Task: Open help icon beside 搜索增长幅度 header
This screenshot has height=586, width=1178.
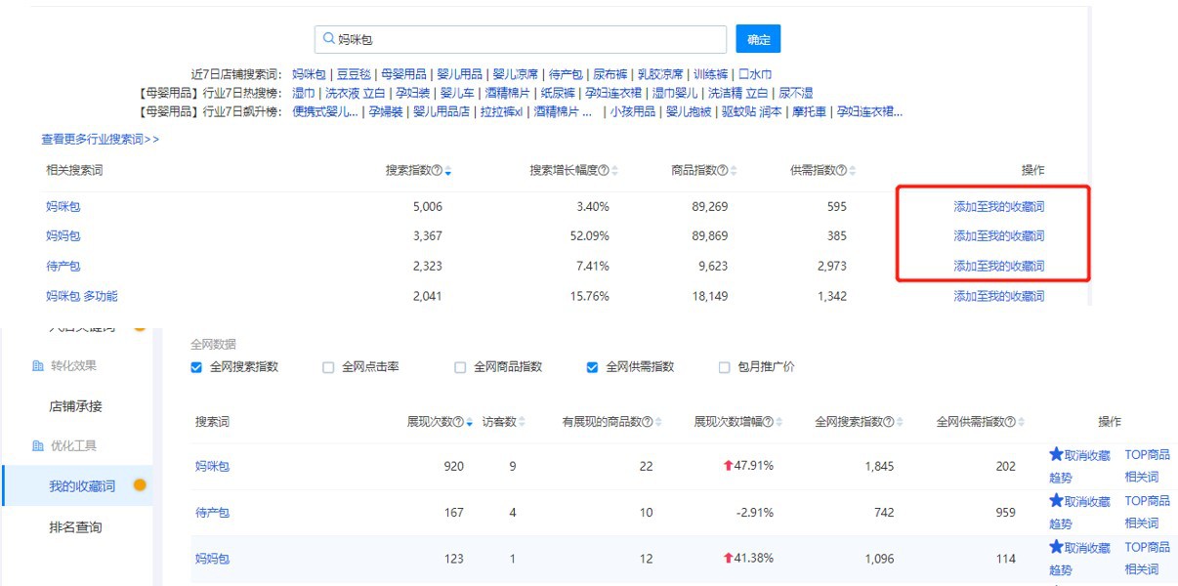Action: click(x=603, y=171)
